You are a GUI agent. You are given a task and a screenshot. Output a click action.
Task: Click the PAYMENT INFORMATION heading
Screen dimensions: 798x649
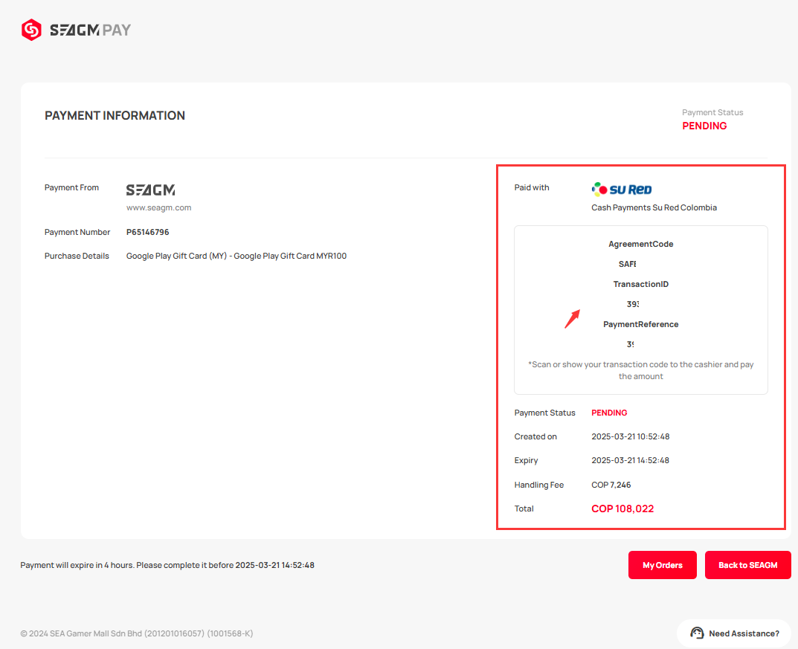pyautogui.click(x=115, y=115)
